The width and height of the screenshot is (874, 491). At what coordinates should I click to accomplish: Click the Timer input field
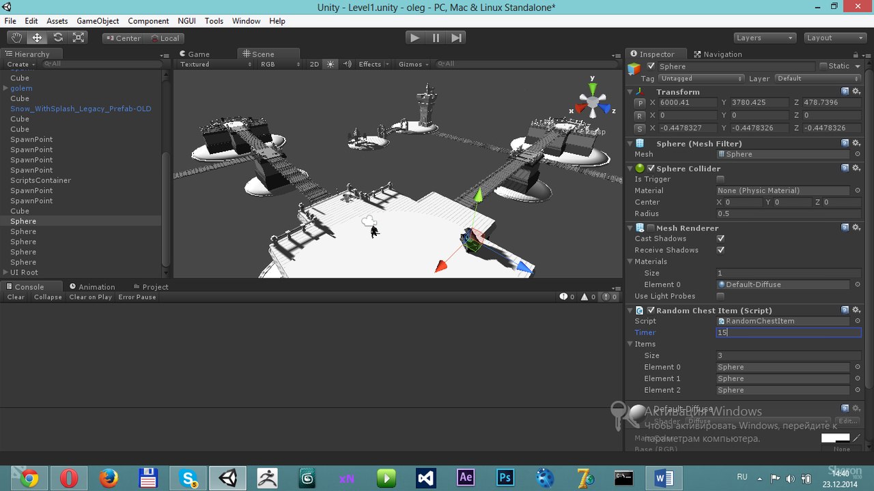pos(789,333)
